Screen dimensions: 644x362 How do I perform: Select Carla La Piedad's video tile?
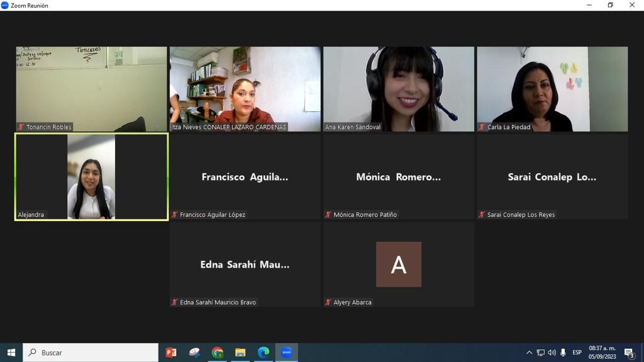(x=552, y=89)
